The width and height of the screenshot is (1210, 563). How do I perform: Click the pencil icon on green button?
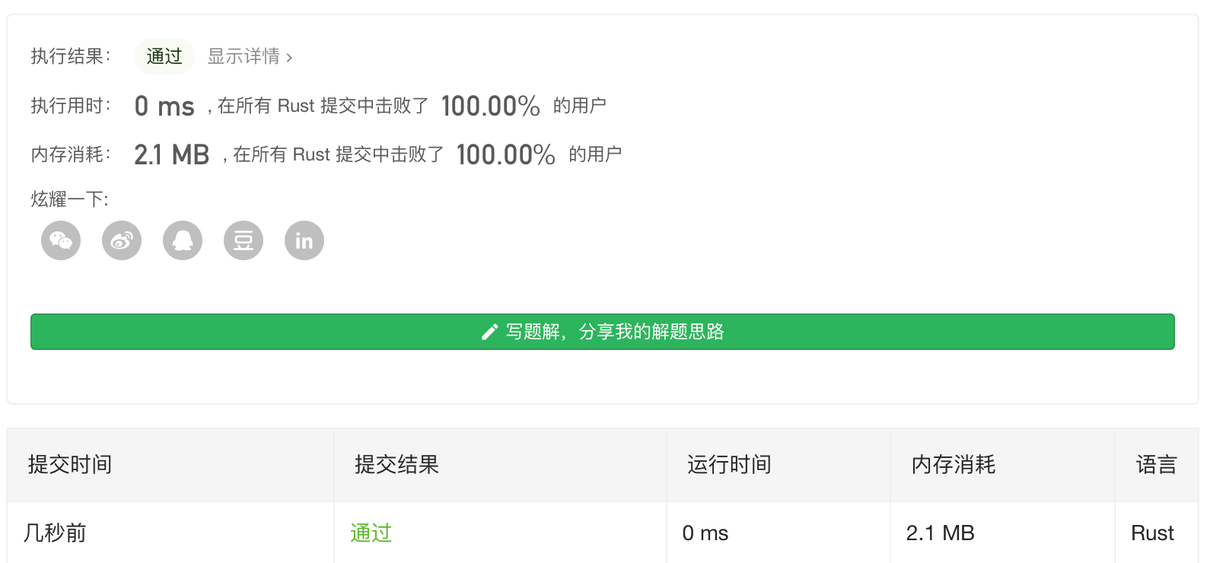[x=490, y=332]
